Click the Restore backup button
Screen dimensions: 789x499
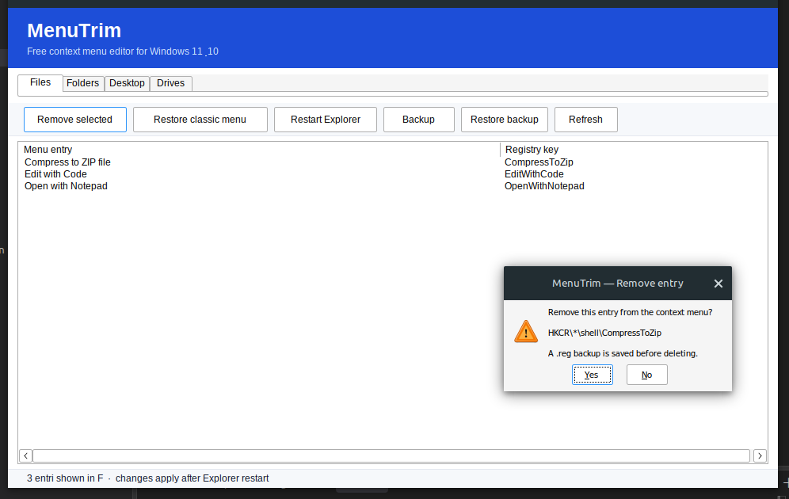click(x=504, y=120)
